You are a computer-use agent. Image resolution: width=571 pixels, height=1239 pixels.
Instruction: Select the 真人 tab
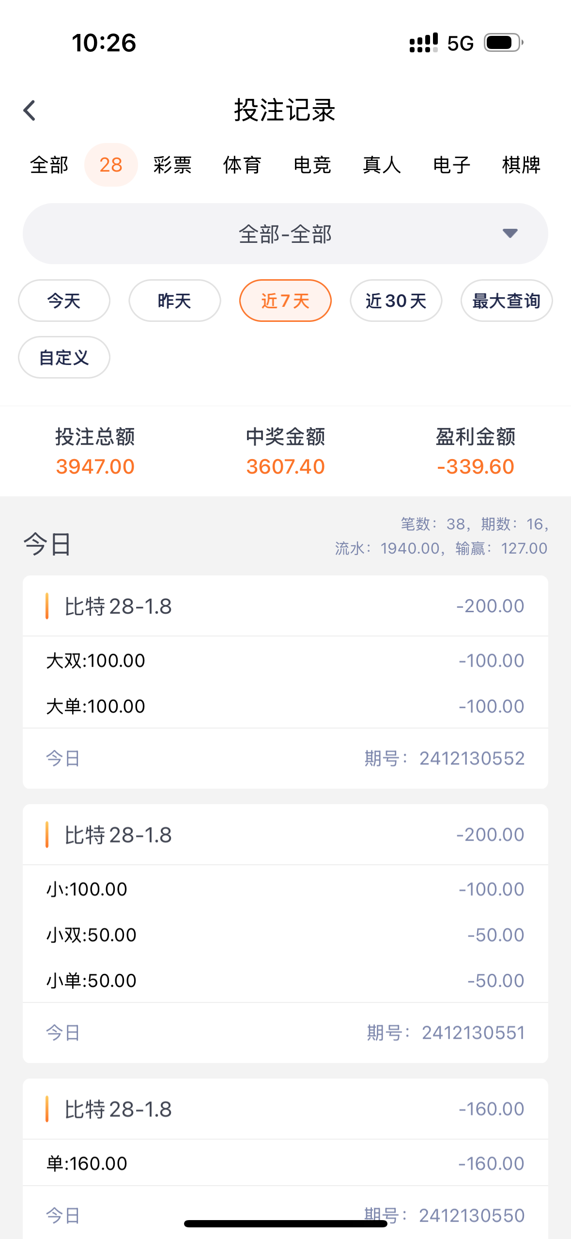[x=382, y=165]
